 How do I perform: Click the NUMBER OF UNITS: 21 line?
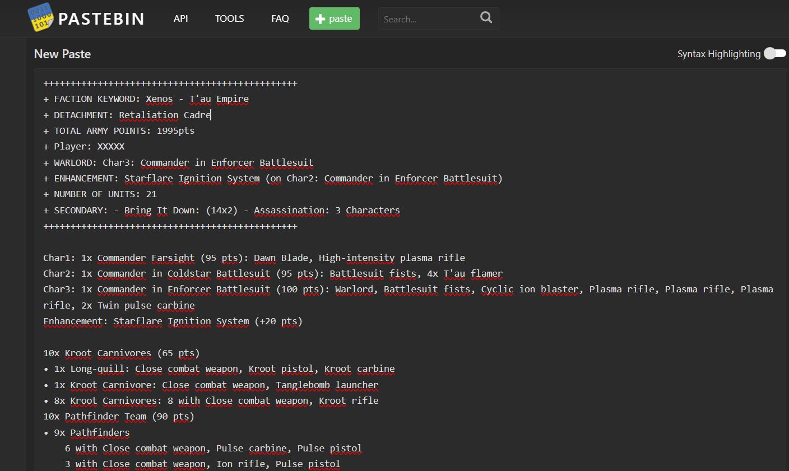coord(100,194)
